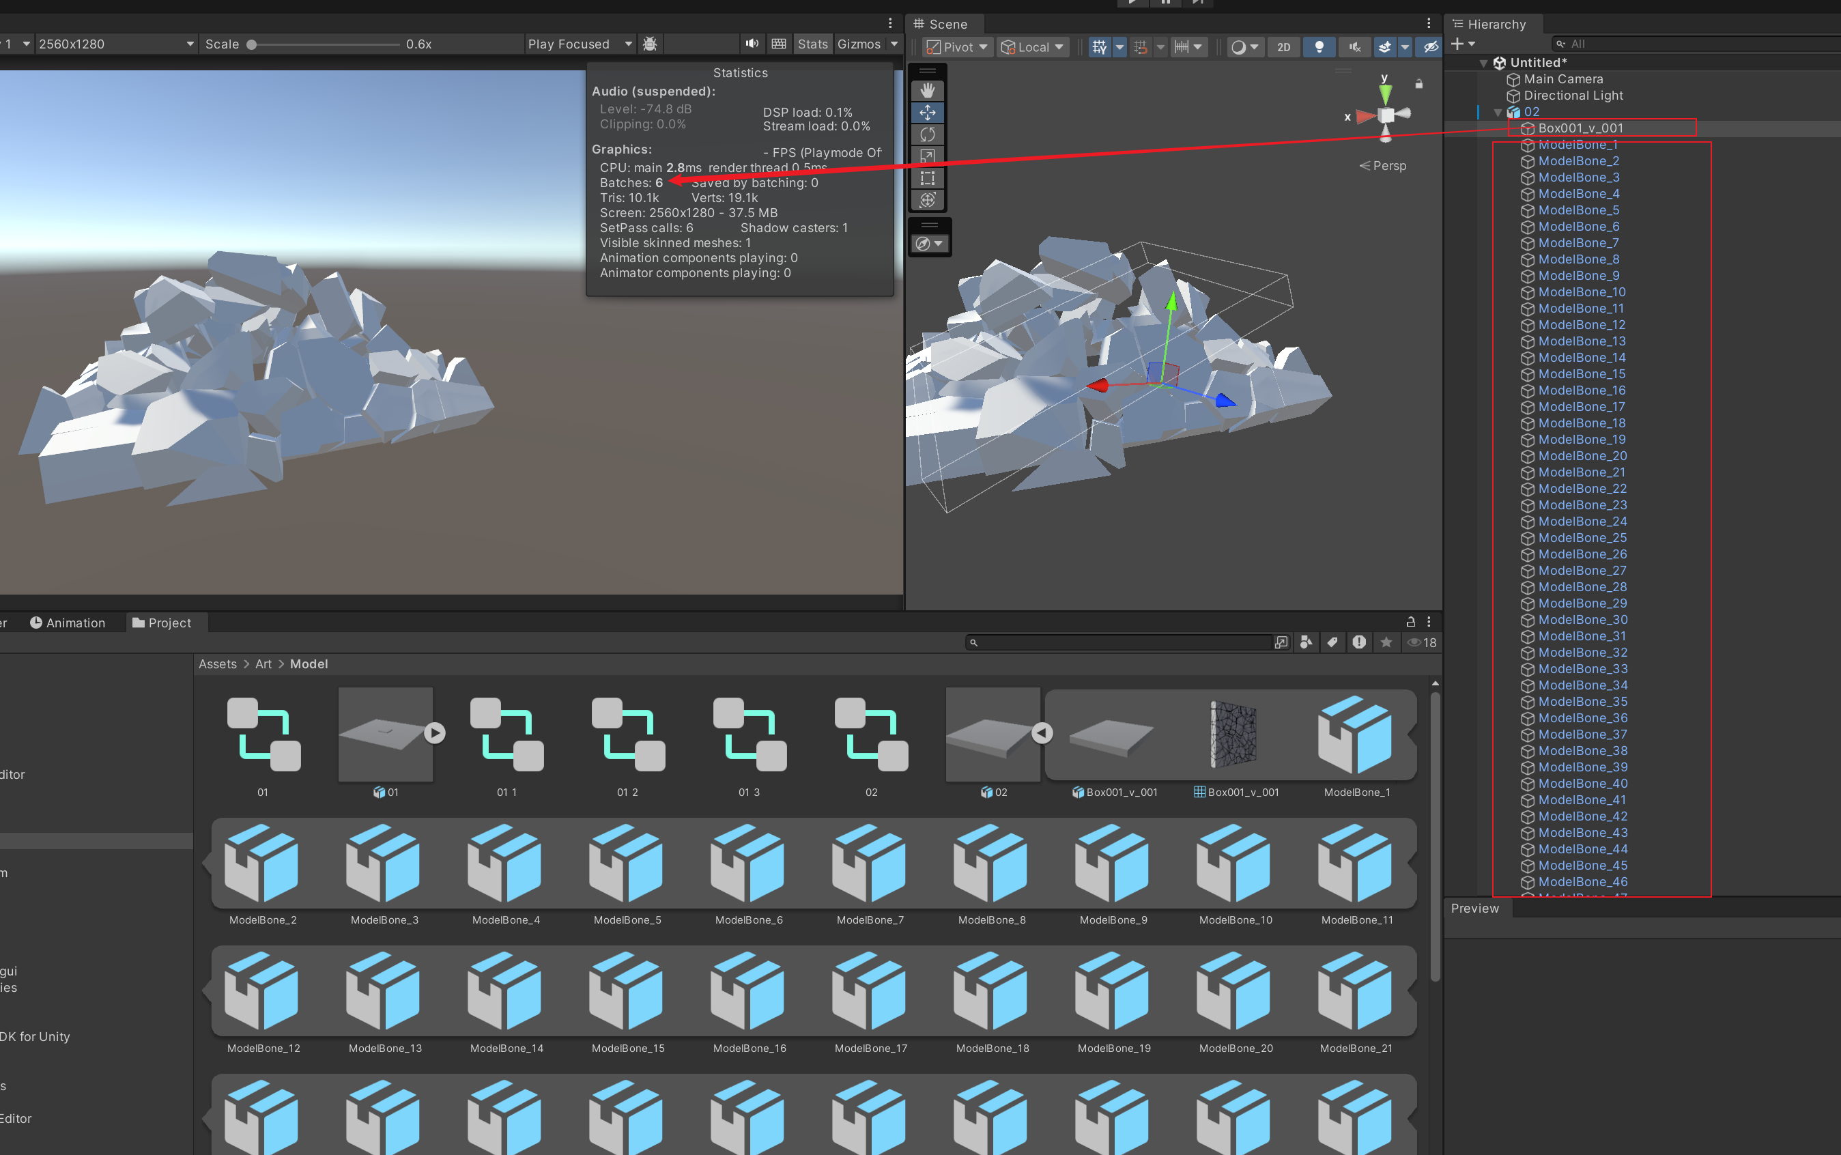The height and width of the screenshot is (1155, 1841).
Task: Open Project search in Unity Search window
Action: coord(1281,642)
